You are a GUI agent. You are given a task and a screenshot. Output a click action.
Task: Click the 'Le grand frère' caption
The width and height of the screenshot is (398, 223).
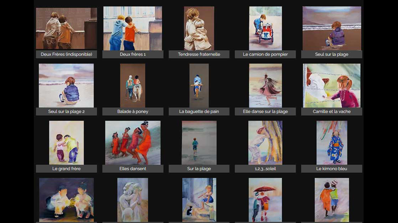point(66,168)
